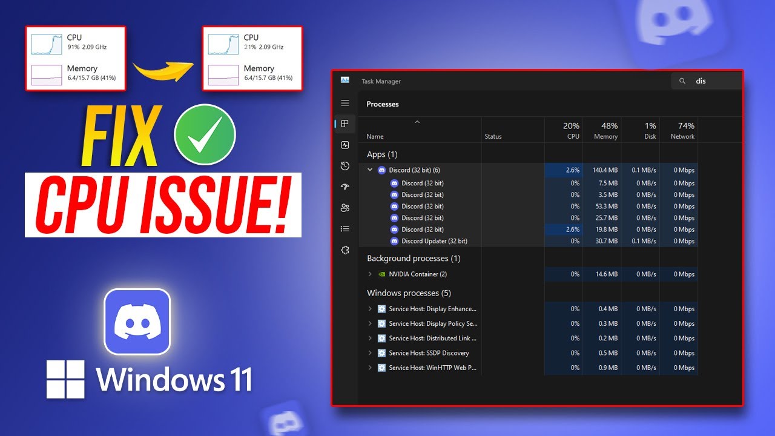The width and height of the screenshot is (775, 436).
Task: Select the Discord Updater (32 bit) row name
Action: coord(434,241)
